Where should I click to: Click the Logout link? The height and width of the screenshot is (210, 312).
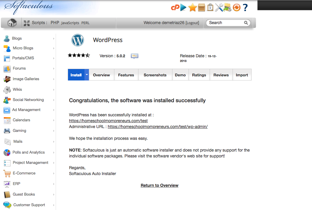[x=192, y=23]
